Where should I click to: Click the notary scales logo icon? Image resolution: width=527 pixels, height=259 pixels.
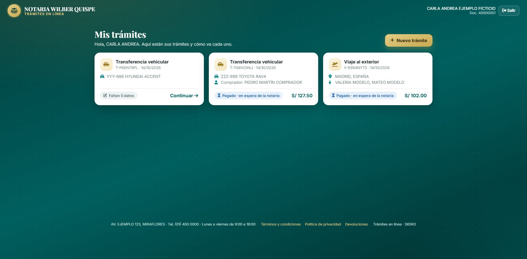pyautogui.click(x=14, y=11)
